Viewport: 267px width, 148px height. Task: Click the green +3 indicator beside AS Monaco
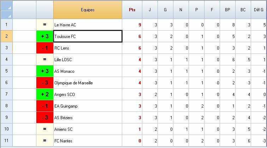pyautogui.click(x=45, y=71)
